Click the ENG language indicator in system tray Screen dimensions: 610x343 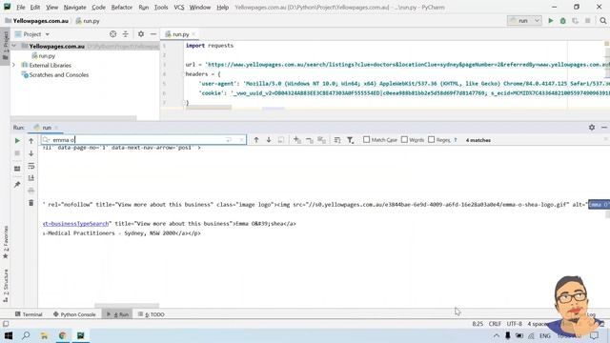(544, 335)
